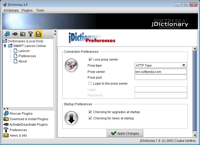Click the right arrow on the vertical divider
The height and width of the screenshot is (145, 200).
(55, 34)
